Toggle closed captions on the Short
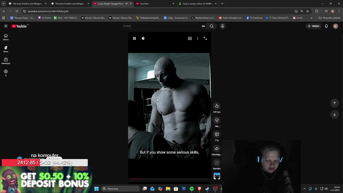Viewport: 343px width, 193px height. tap(190, 38)
